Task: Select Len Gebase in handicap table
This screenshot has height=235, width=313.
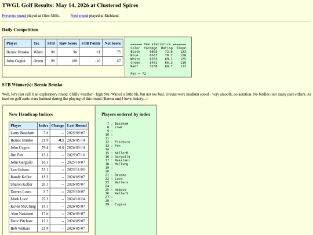Action: click(x=23, y=169)
